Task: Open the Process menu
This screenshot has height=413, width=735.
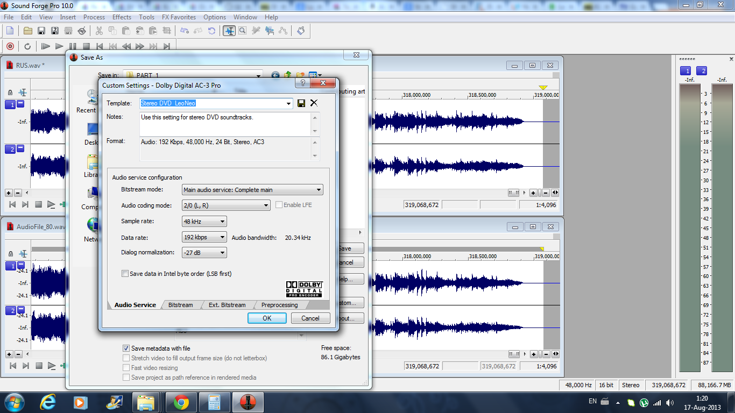Action: pyautogui.click(x=94, y=17)
